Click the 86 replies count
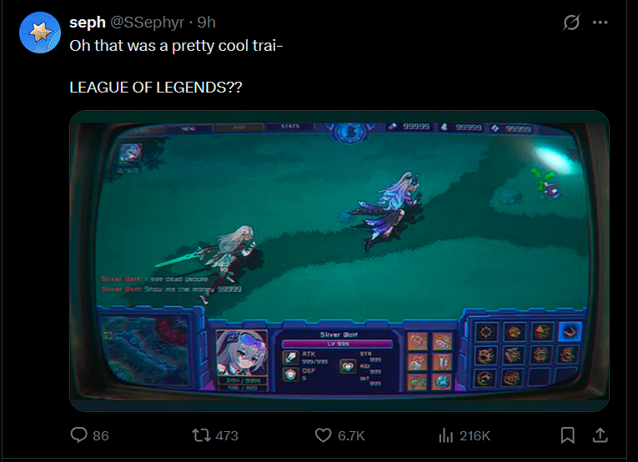This screenshot has width=638, height=462. click(101, 435)
